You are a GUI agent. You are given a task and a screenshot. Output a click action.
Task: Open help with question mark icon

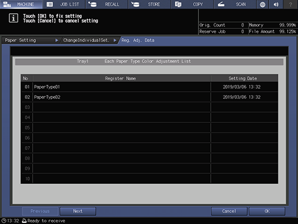pyautogui.click(x=291, y=4)
